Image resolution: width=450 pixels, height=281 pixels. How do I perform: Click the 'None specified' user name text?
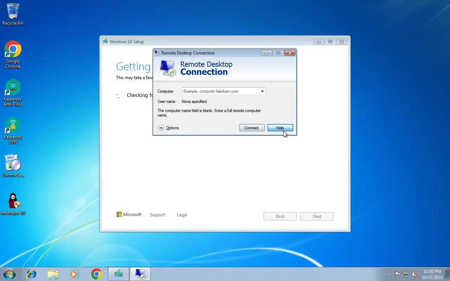[194, 102]
